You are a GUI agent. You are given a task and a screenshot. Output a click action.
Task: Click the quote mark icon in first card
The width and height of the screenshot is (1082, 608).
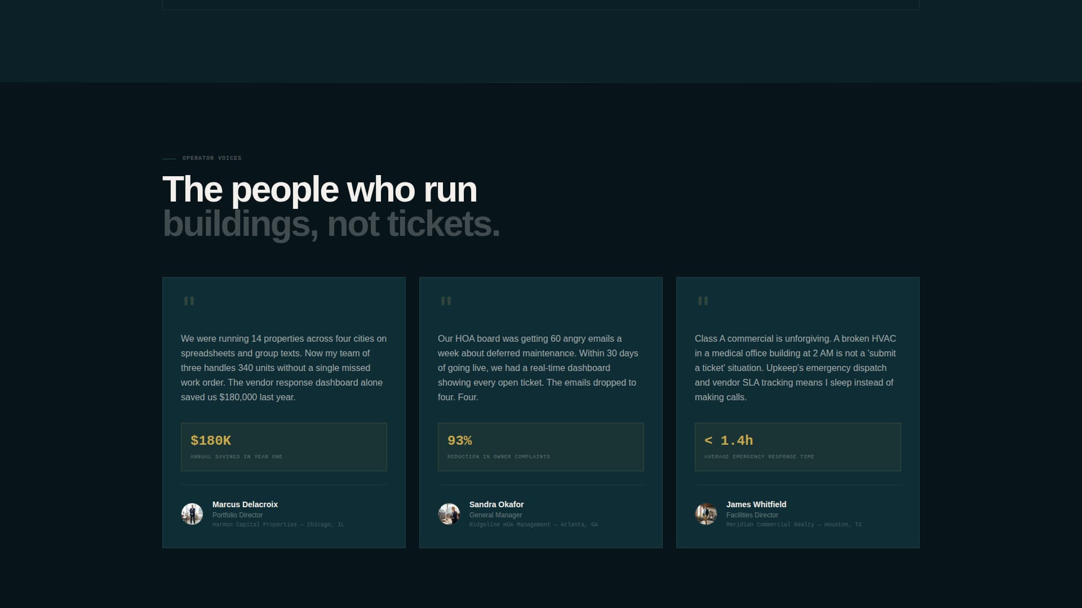(189, 301)
